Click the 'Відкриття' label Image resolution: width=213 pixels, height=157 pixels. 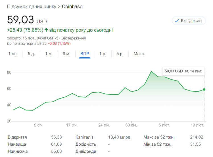coord(17,137)
